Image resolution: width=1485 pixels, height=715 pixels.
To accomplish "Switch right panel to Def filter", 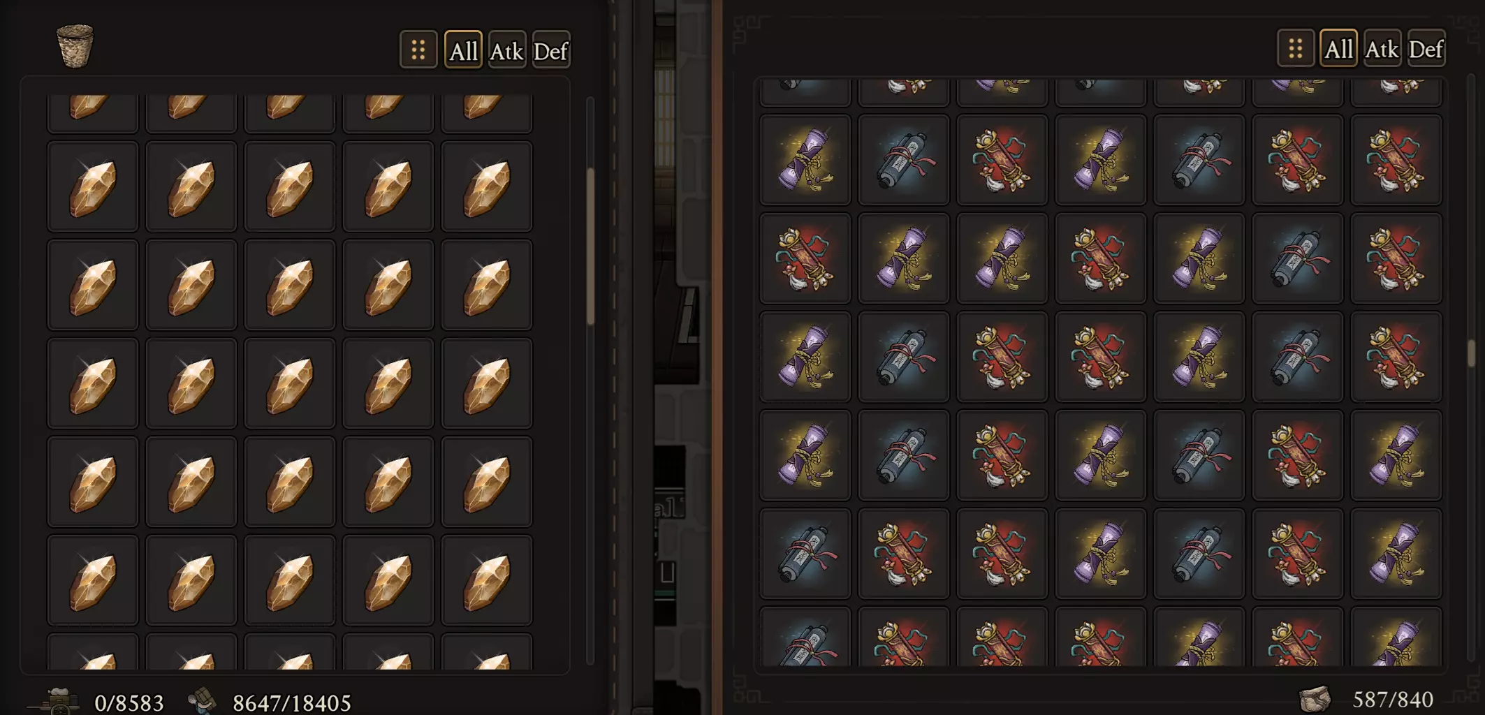I will 1426,48.
